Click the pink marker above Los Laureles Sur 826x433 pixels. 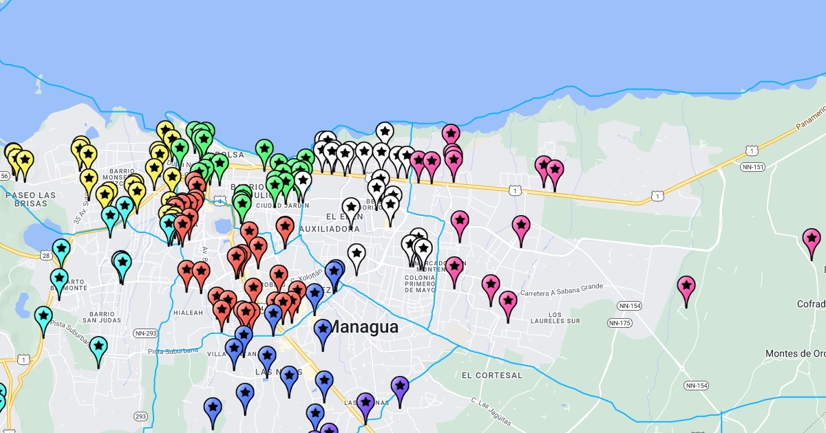[508, 302]
